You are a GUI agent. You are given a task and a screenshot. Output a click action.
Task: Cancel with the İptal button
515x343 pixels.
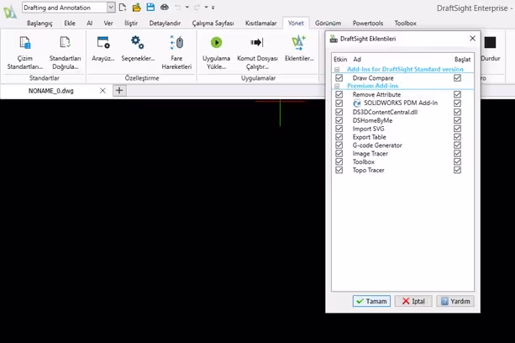point(413,301)
